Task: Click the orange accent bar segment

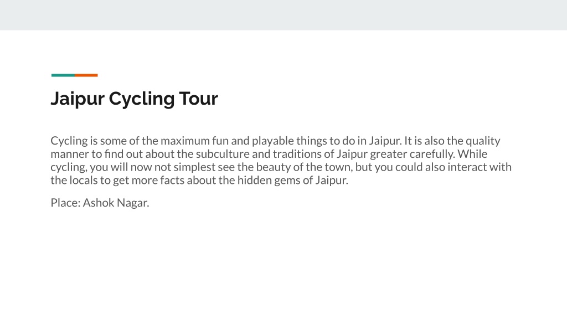Action: 86,75
